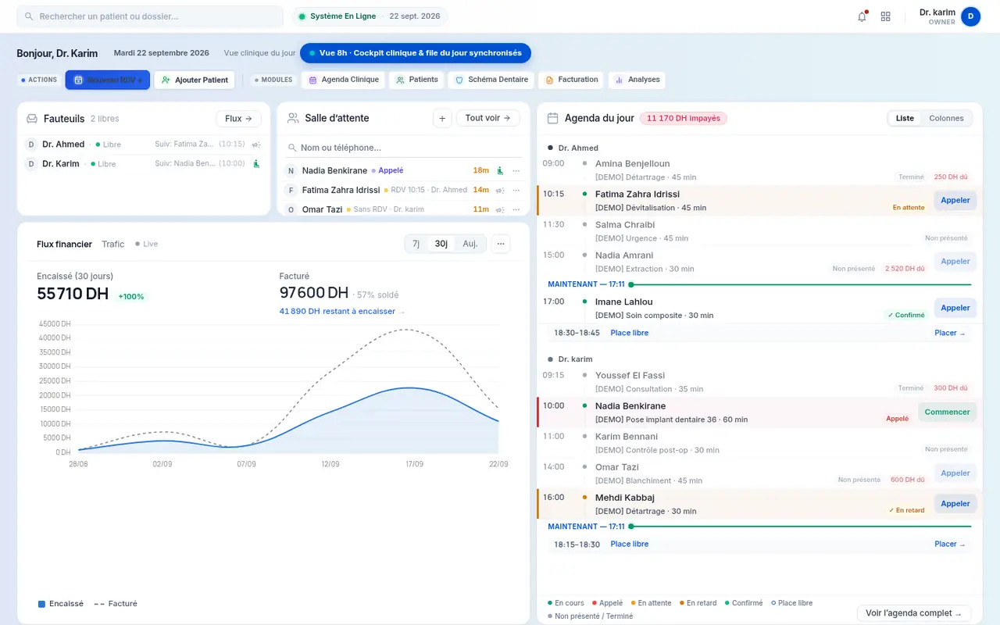
Task: Click Appeler for Mehdi Kabbaj
Action: click(955, 504)
